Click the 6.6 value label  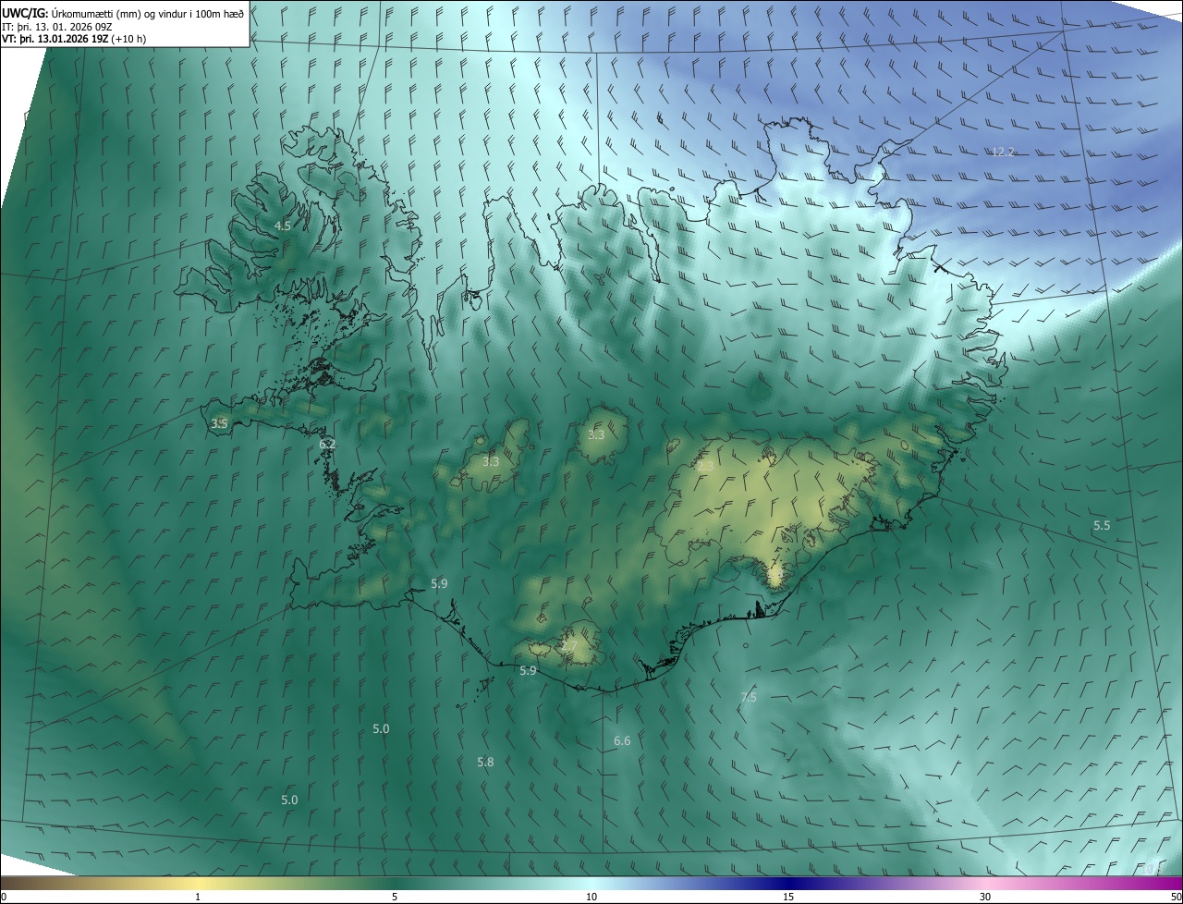[x=622, y=740]
